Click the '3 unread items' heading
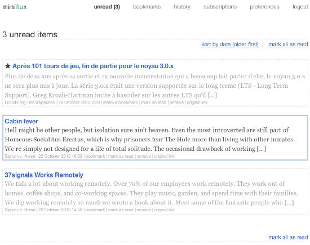Viewport: 310px width, 245px height. pyautogui.click(x=30, y=34)
